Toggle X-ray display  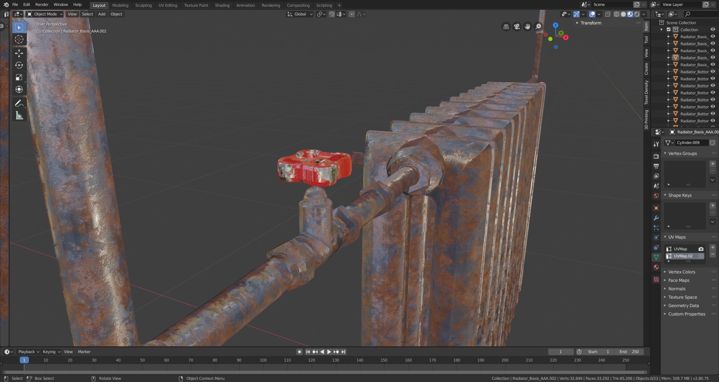[x=608, y=14]
